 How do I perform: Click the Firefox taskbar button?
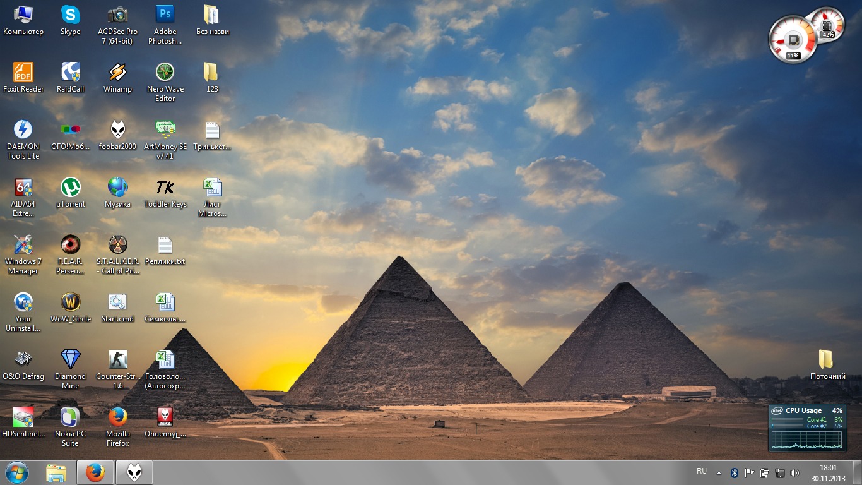(x=95, y=472)
